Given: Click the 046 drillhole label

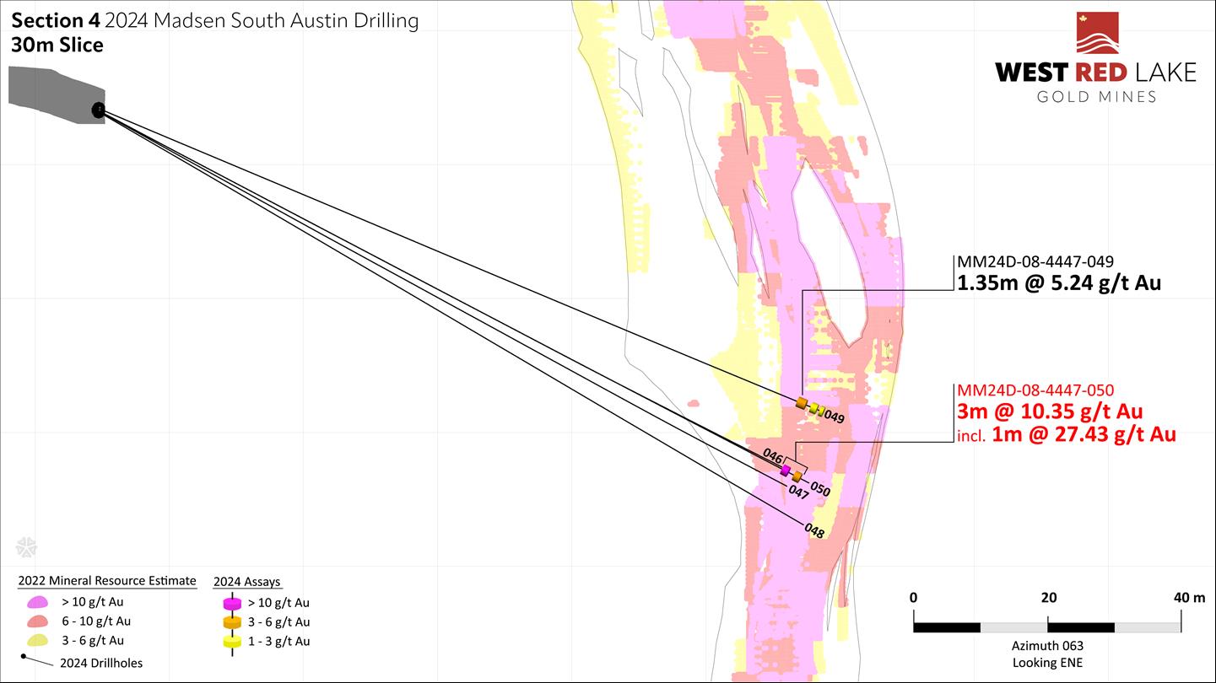Looking at the screenshot, I should tap(772, 456).
